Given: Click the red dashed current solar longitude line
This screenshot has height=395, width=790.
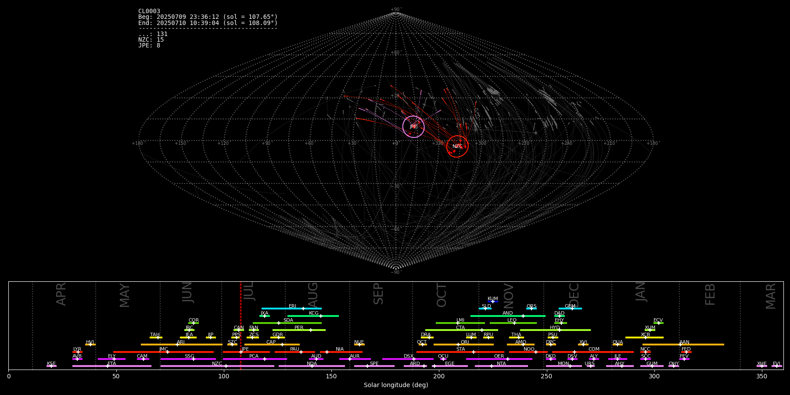Looking at the screenshot, I should tap(241, 325).
